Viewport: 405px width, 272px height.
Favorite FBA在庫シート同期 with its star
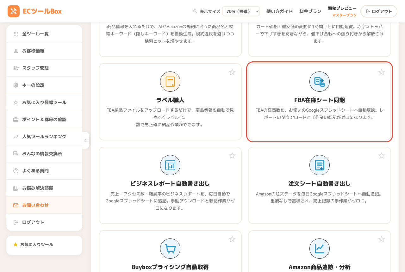pyautogui.click(x=382, y=72)
